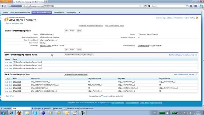
Task: Reload the page using the refresh icon
Action: pos(145,6)
